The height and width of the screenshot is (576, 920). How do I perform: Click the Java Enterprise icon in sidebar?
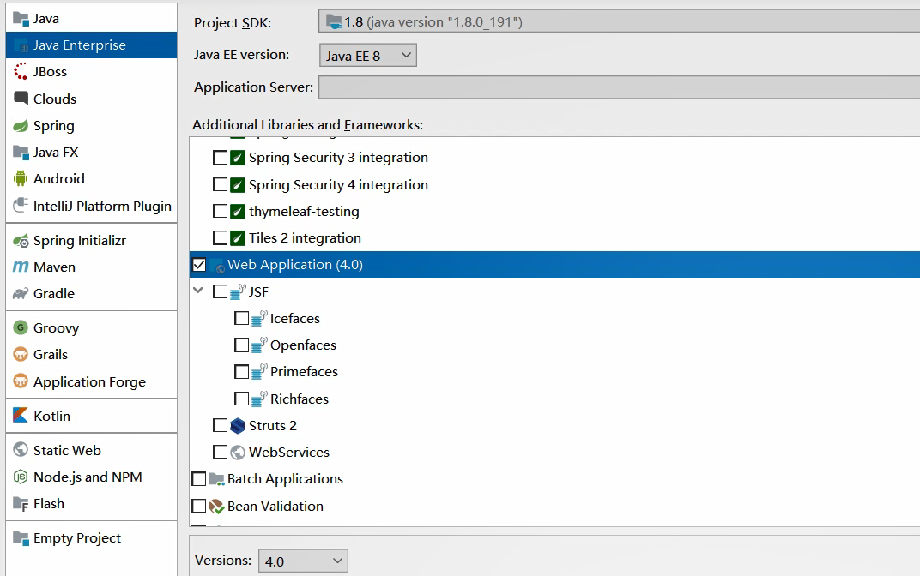(x=21, y=45)
